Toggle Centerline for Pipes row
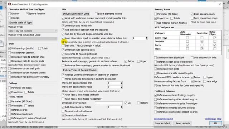 [x=202, y=49]
